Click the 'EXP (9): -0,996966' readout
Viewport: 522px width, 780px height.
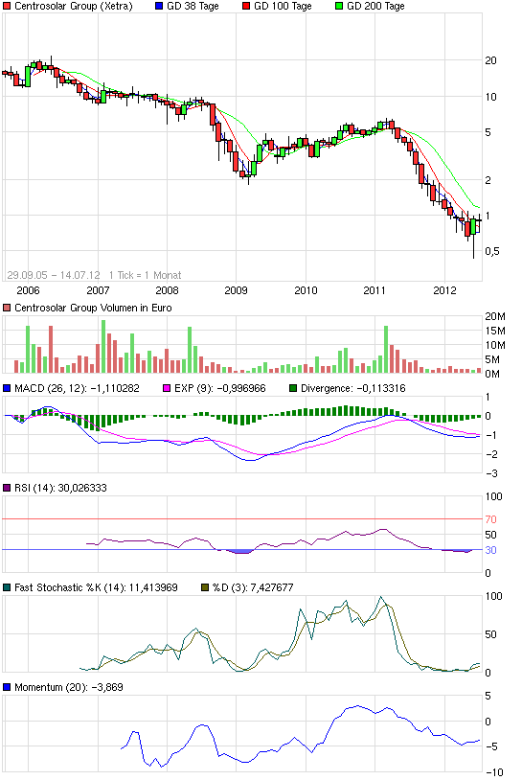pyautogui.click(x=220, y=388)
